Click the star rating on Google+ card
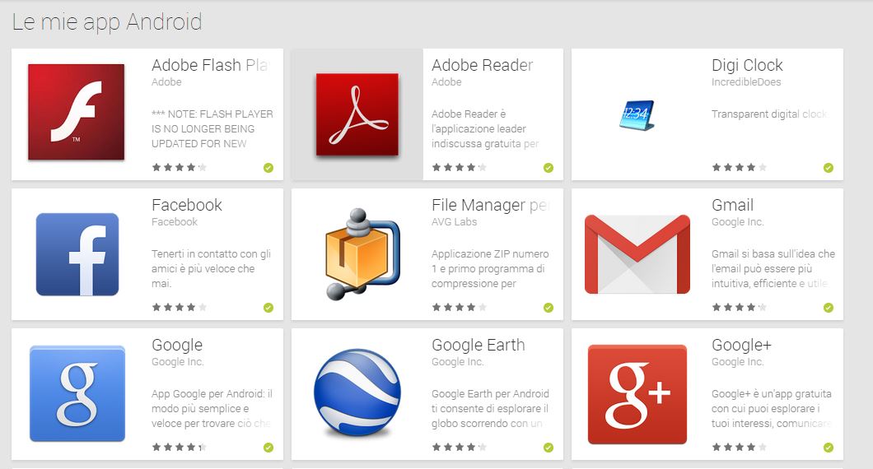The width and height of the screenshot is (873, 469). click(739, 447)
